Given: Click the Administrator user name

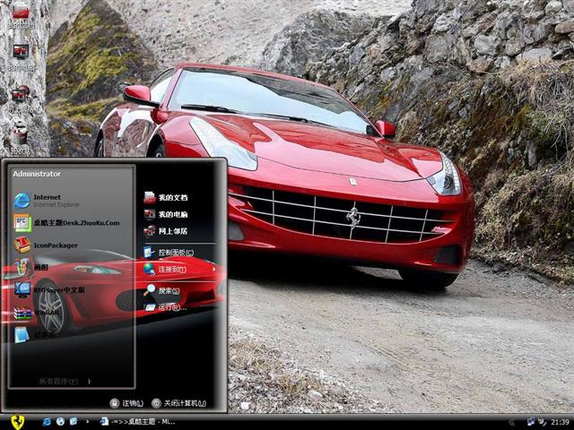Looking at the screenshot, I should click(x=37, y=174).
